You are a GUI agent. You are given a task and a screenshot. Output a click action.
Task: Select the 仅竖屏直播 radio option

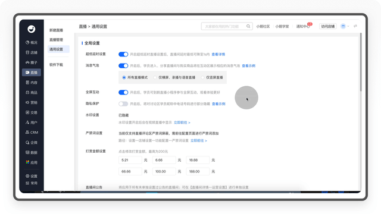(x=202, y=77)
